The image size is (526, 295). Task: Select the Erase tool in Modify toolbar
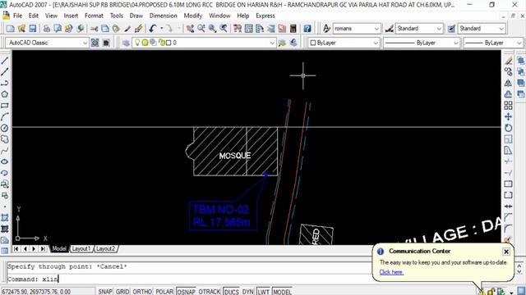pyautogui.click(x=508, y=61)
